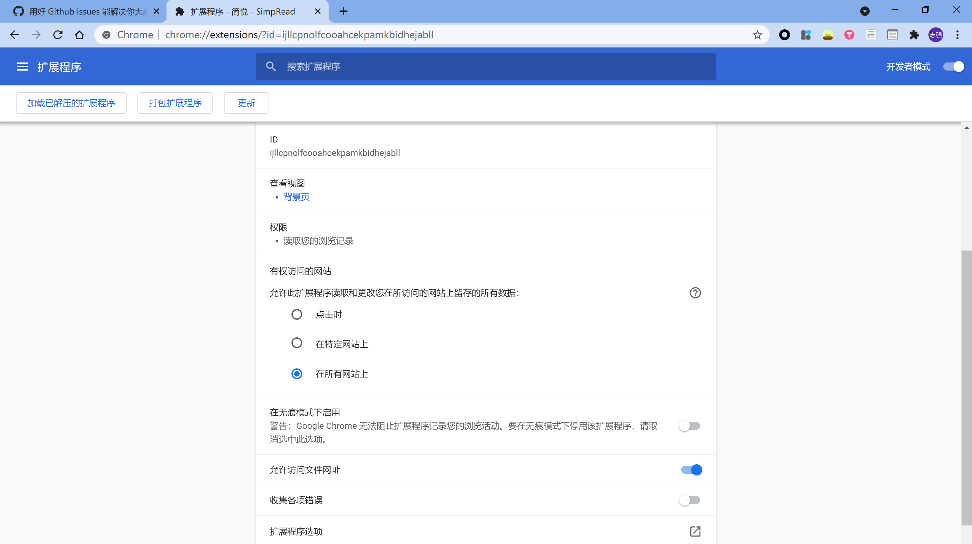This screenshot has height=544, width=972.
Task: Choose 在特定网站上 radio option
Action: pyautogui.click(x=297, y=343)
